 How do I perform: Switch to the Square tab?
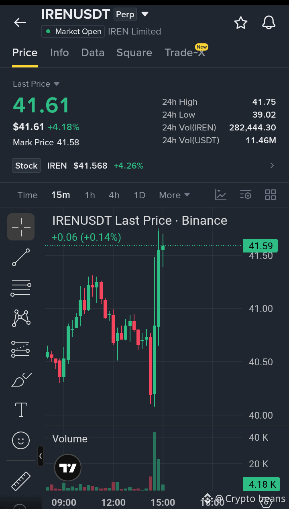click(134, 53)
